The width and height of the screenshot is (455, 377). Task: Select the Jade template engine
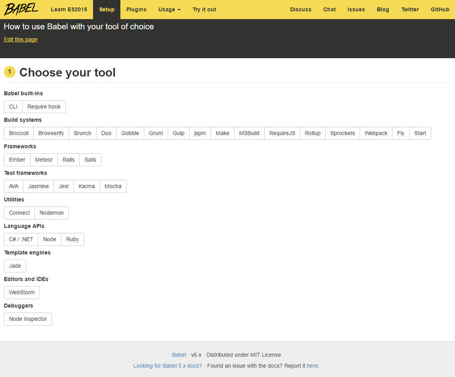[x=15, y=266]
